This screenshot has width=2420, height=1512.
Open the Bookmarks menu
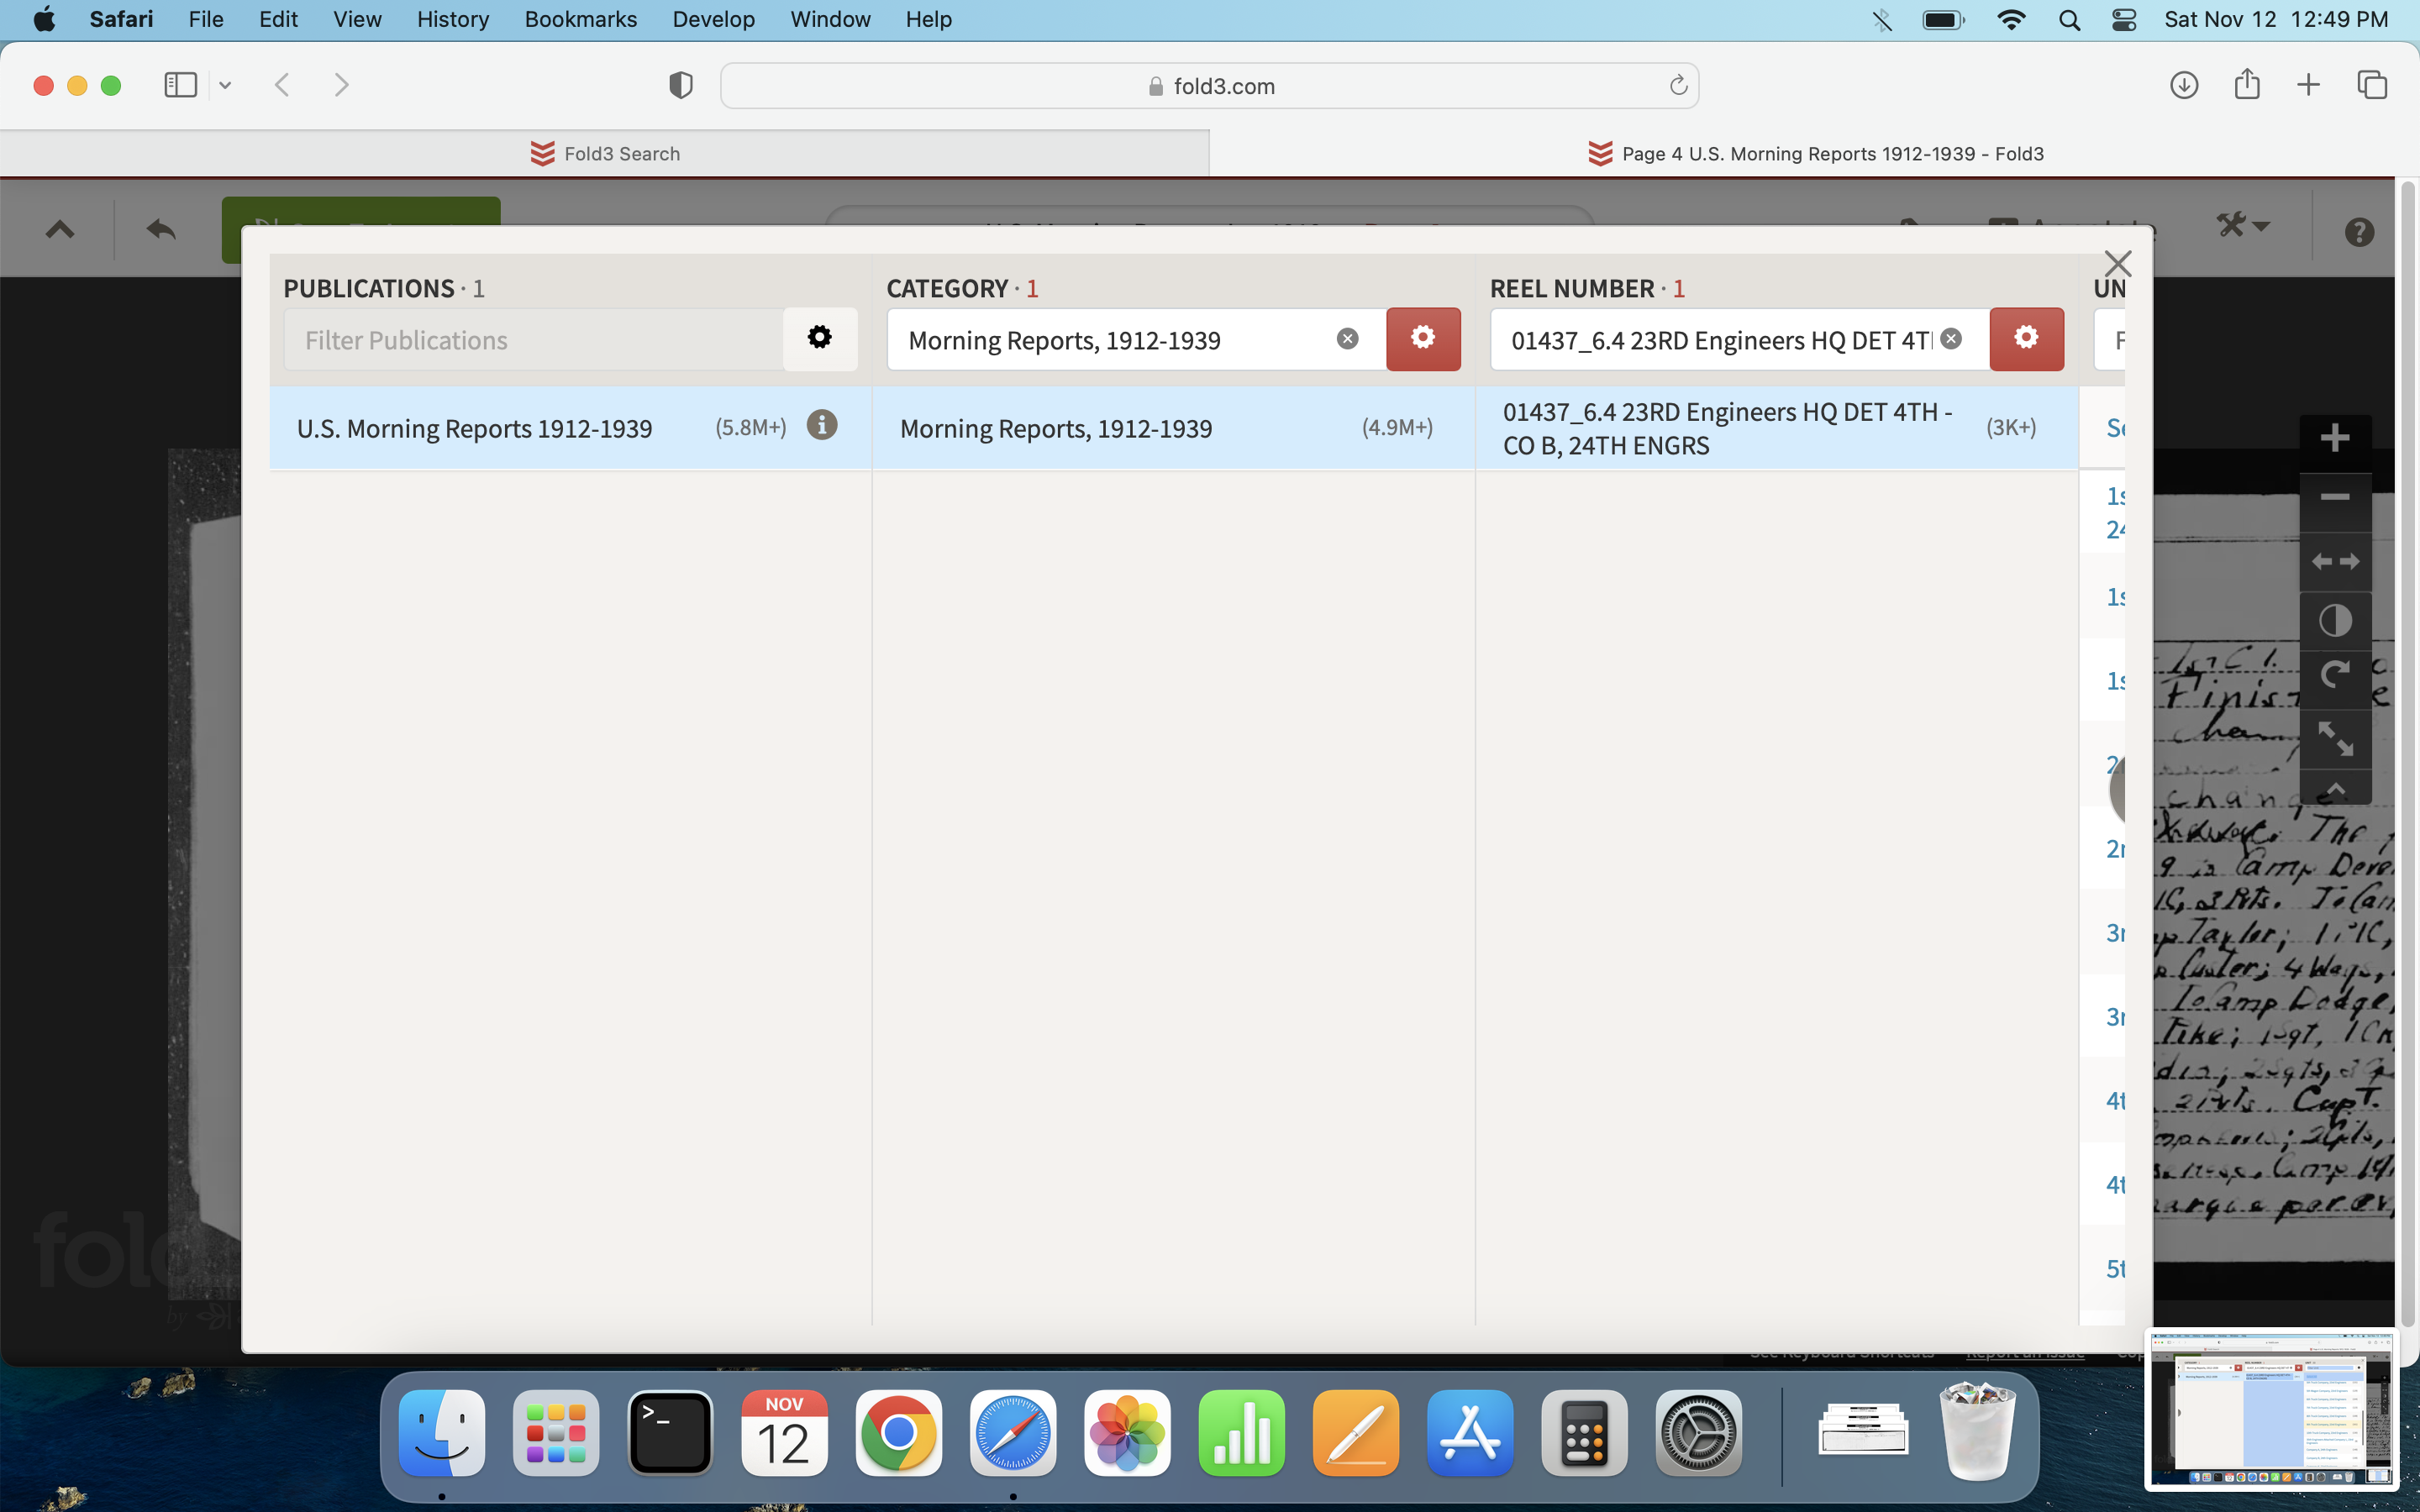click(x=580, y=19)
